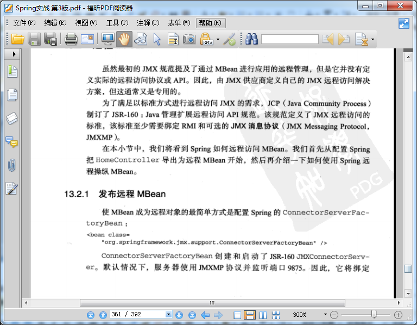Enter full screen with the monitor icon
This screenshot has height=325, width=417.
(x=108, y=39)
